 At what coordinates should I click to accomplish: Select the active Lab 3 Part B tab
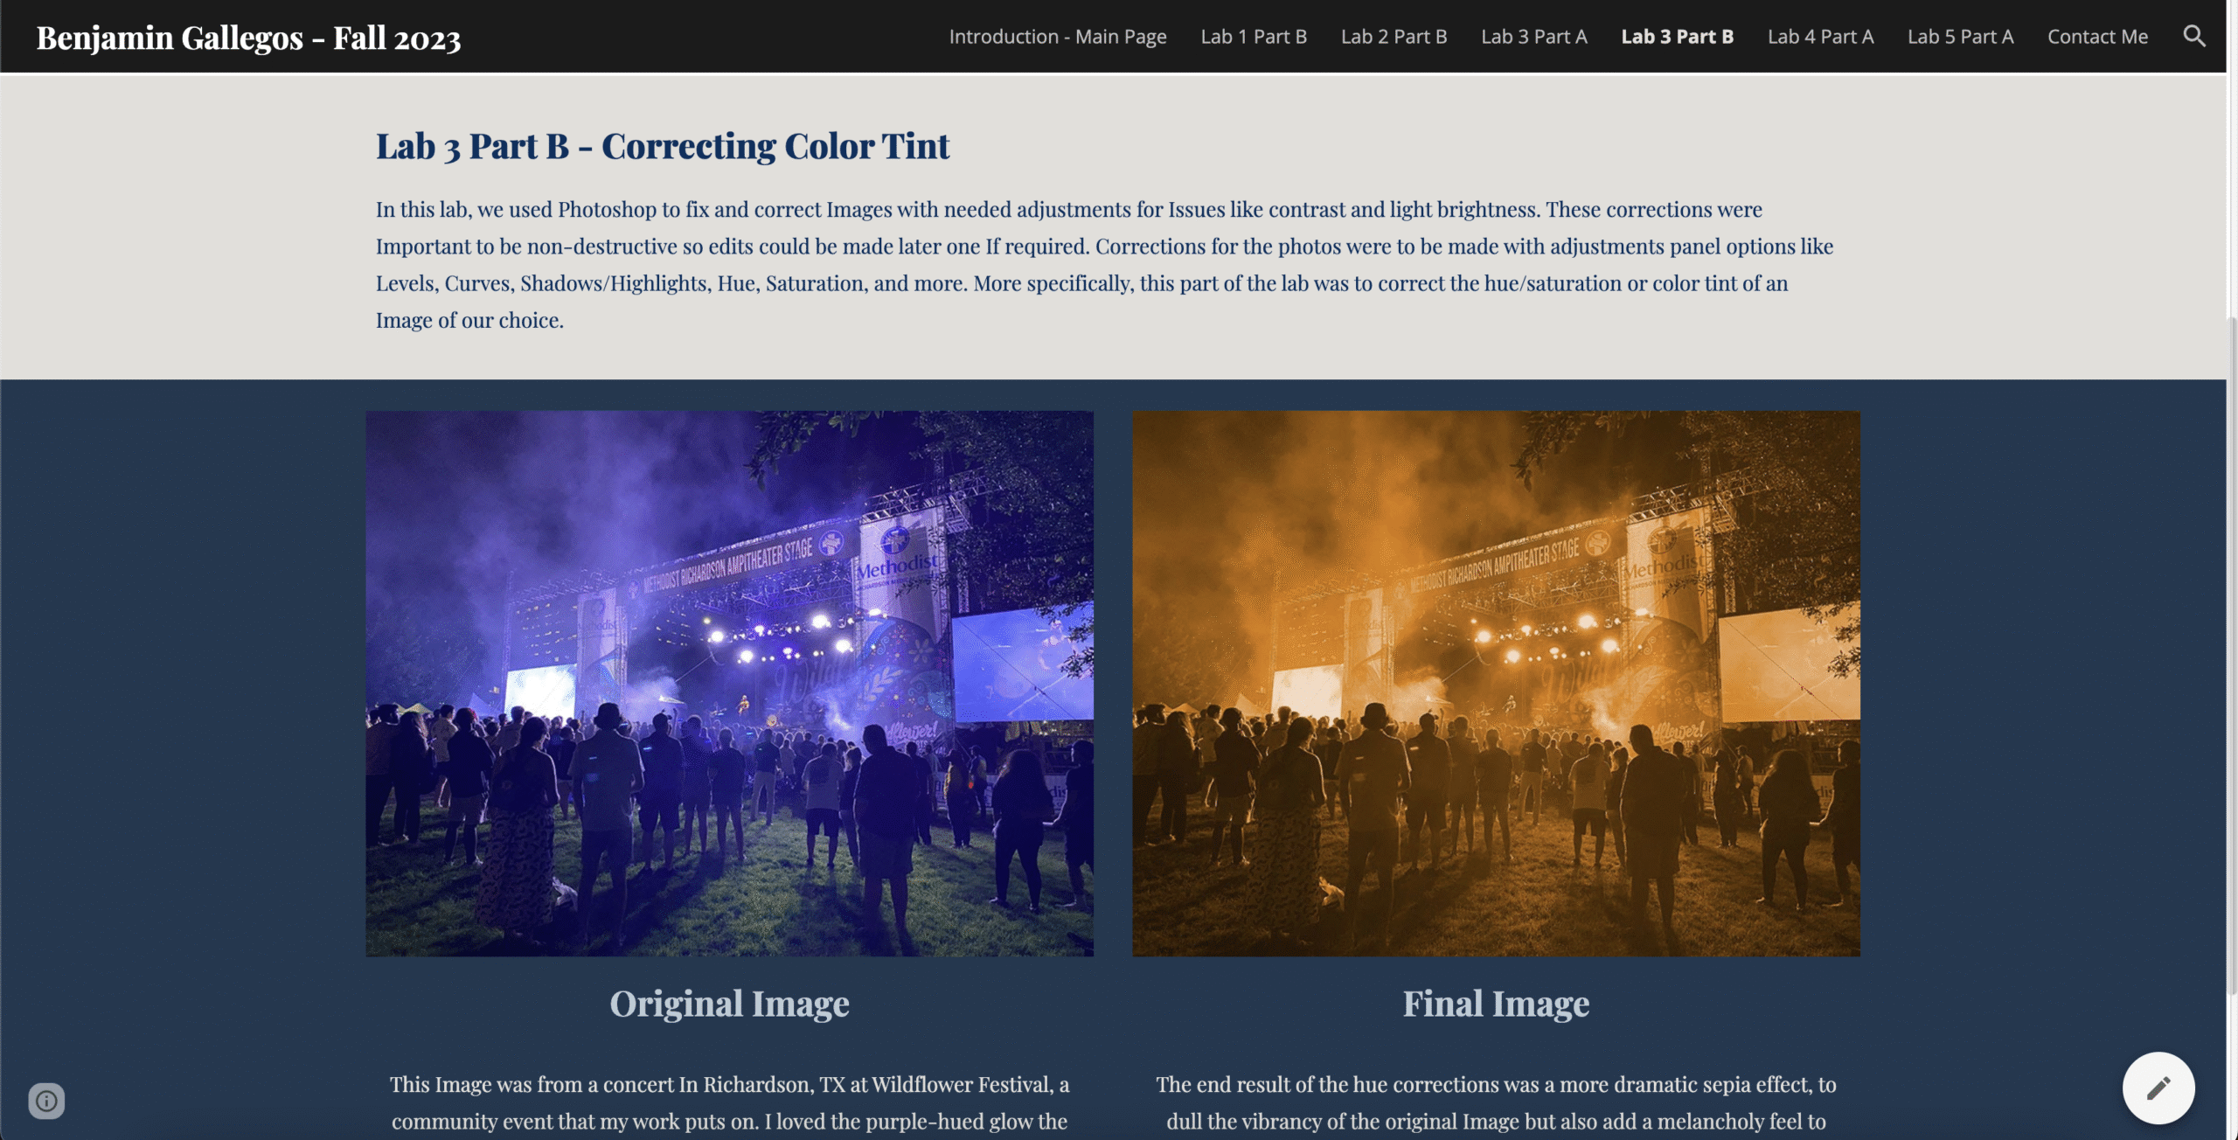point(1677,37)
